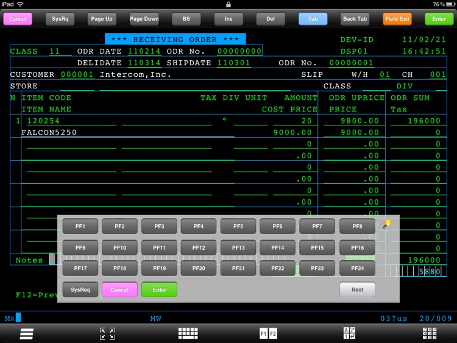
Task: Select the PF22 function key
Action: [277, 268]
